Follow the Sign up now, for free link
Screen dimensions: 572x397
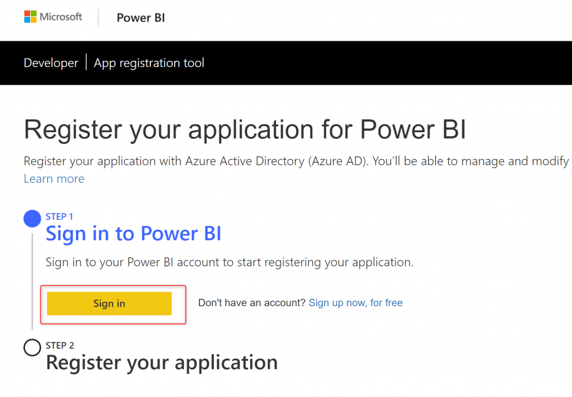pyautogui.click(x=355, y=303)
